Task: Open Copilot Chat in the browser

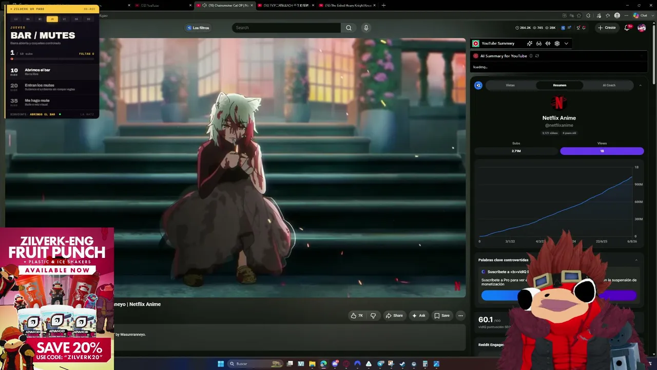Action: (640, 15)
